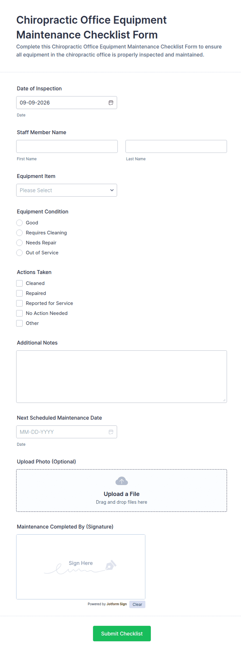Focus the Last Name field
This screenshot has width=241, height=654.
click(176, 146)
